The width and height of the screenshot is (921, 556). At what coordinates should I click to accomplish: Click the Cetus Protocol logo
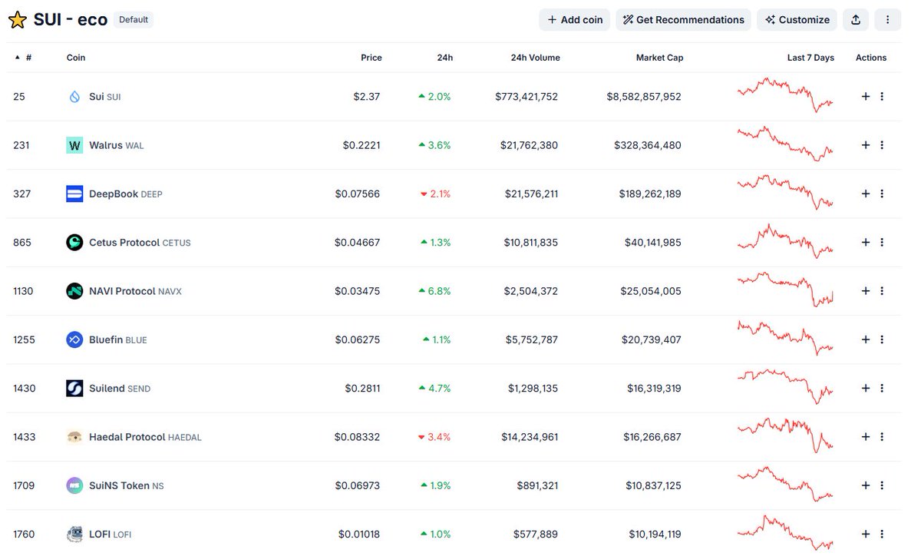click(x=74, y=243)
